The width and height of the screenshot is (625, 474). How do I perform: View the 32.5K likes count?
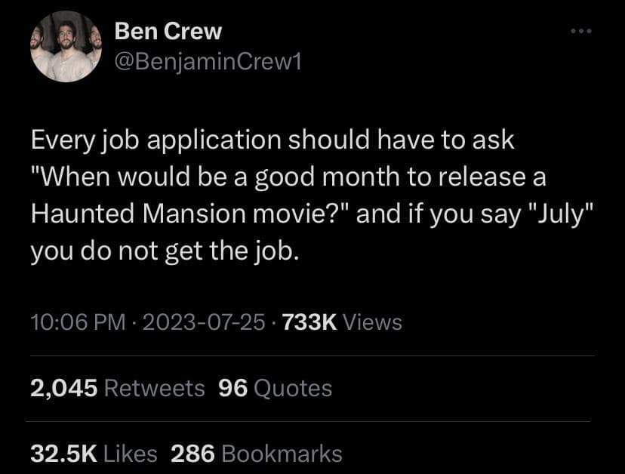[x=63, y=454]
